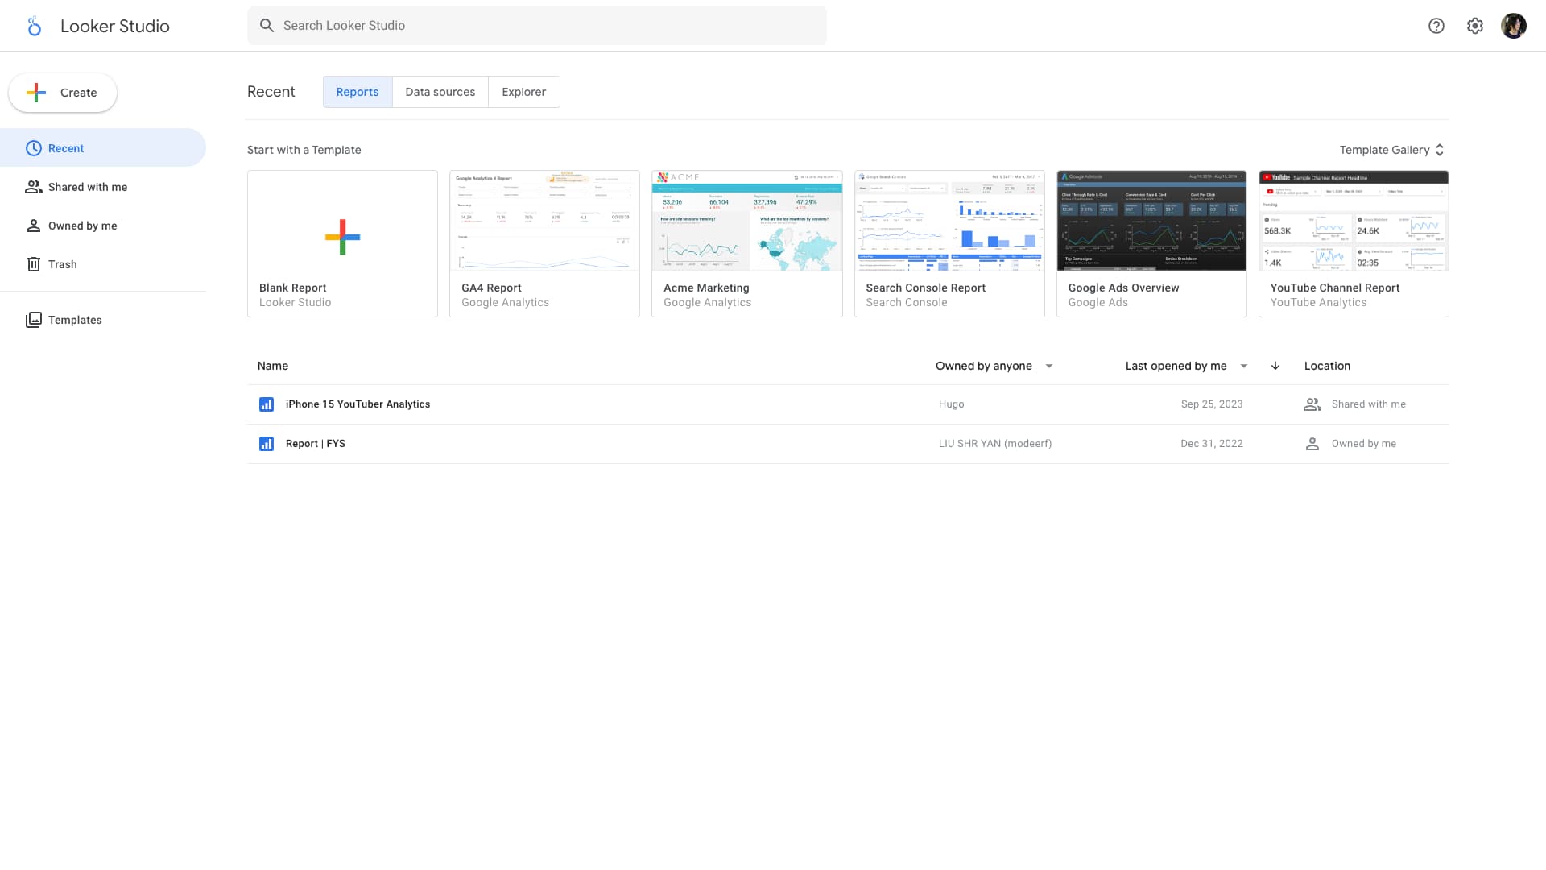Open the YouTube Channel Report template thumbnail
This screenshot has height=870, width=1546.
tap(1354, 221)
